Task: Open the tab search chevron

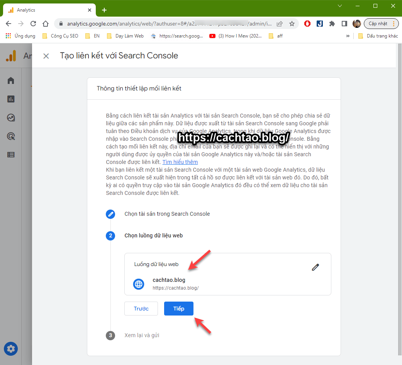Action: point(340,6)
